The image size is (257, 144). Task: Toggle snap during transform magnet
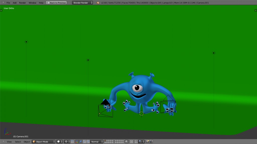click(136, 141)
